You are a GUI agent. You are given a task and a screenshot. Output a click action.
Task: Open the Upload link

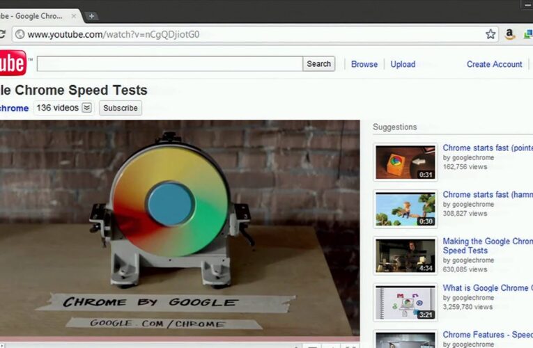[x=403, y=64]
